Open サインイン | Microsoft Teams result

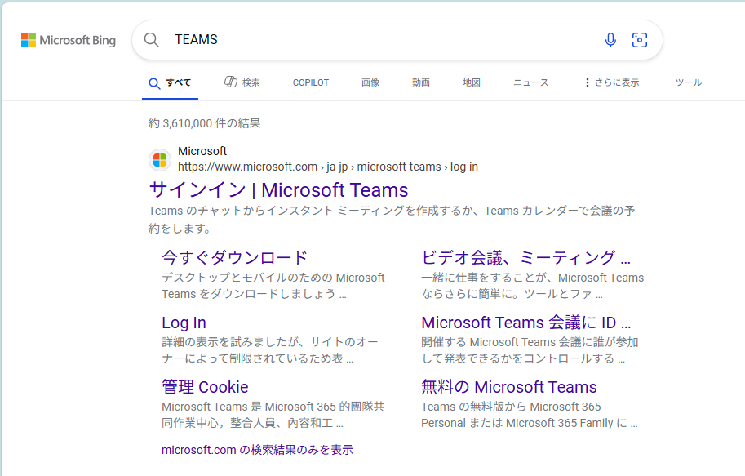tap(278, 190)
